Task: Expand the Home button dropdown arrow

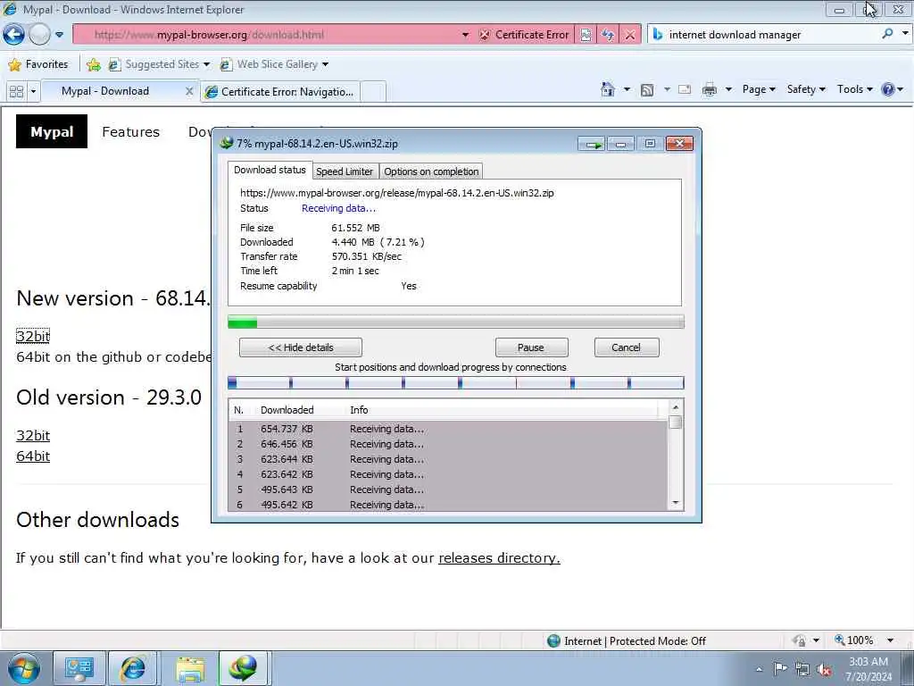Action: tap(627, 90)
